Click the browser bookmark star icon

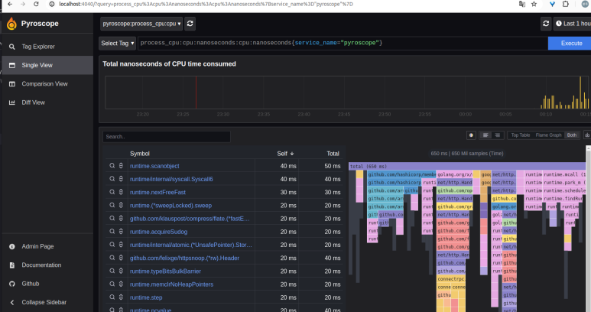point(535,4)
